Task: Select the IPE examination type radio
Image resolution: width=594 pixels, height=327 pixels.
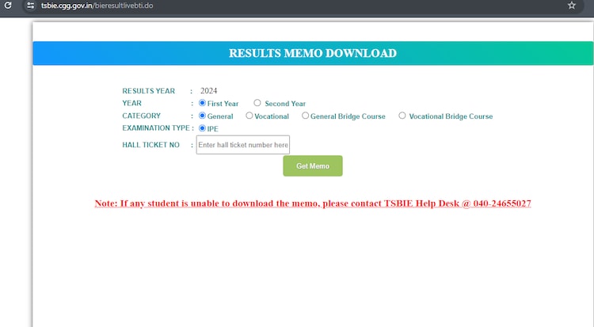Action: pos(203,128)
